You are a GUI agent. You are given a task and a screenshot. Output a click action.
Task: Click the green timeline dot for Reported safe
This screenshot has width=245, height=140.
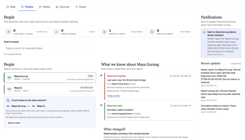click(101, 105)
